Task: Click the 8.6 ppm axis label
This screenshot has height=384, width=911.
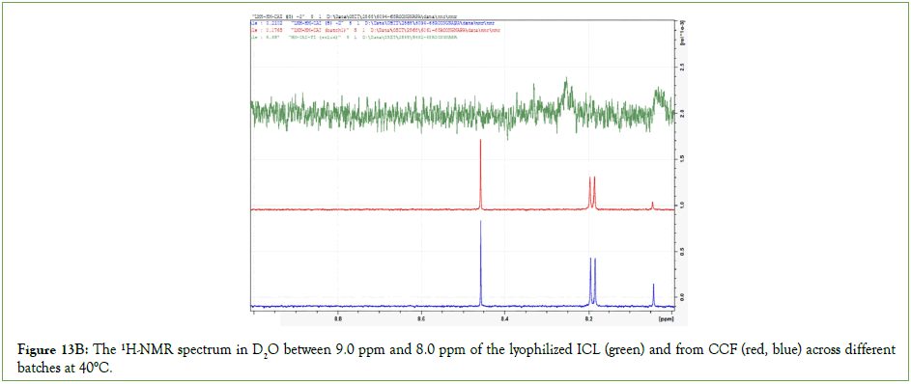Action: pyautogui.click(x=421, y=318)
